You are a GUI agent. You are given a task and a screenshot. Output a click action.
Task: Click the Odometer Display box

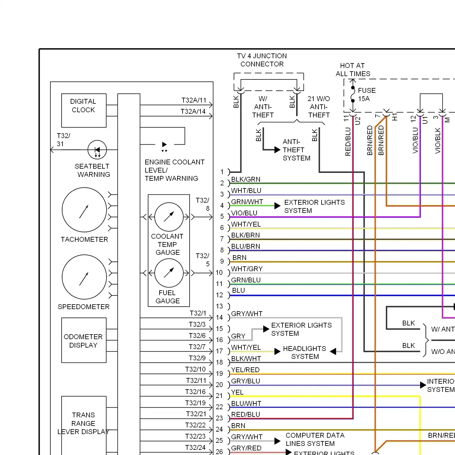click(x=84, y=340)
